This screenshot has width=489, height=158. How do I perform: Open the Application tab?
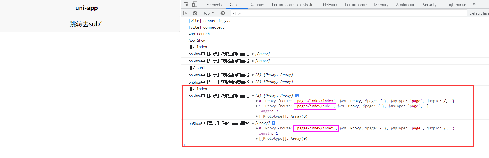tap(405, 5)
